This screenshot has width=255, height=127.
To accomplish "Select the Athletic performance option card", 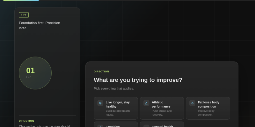I will click(x=162, y=108).
